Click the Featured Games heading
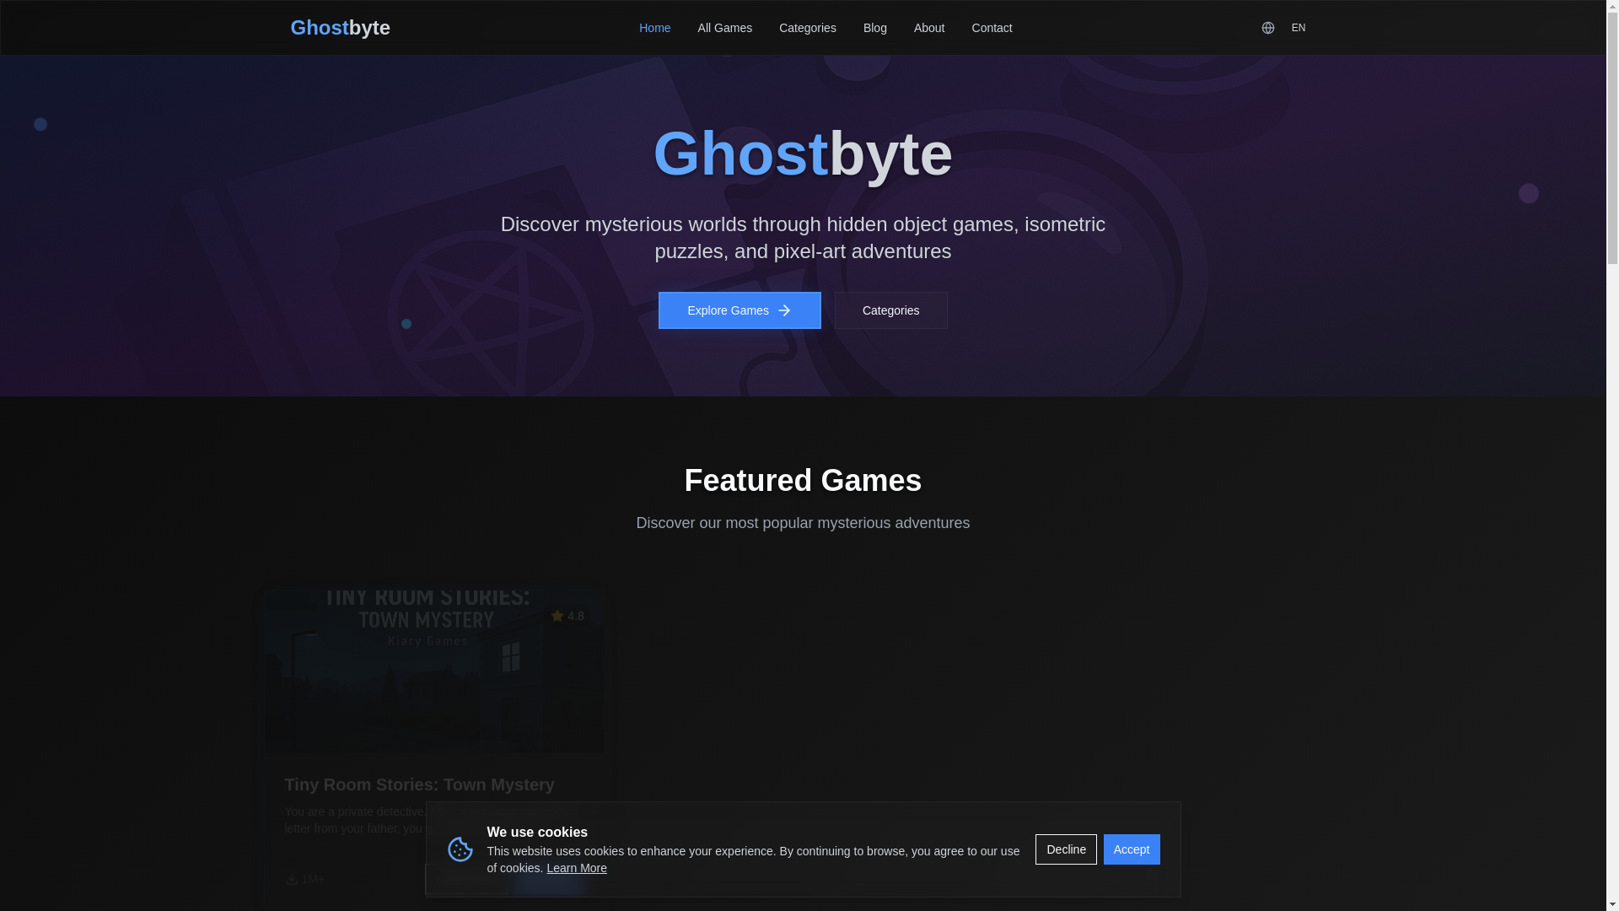This screenshot has width=1619, height=911. (x=803, y=480)
